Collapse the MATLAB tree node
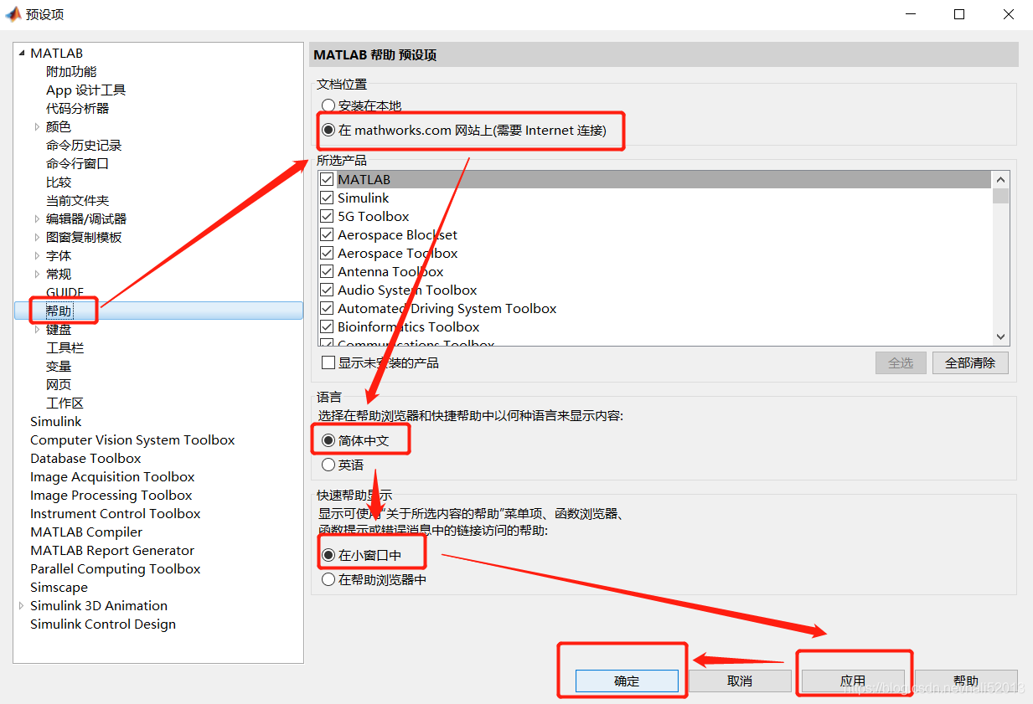The width and height of the screenshot is (1033, 704). (22, 54)
